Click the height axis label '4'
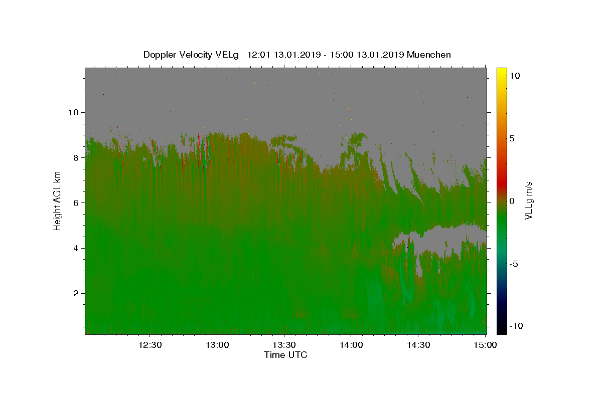The image size is (602, 401). (76, 248)
